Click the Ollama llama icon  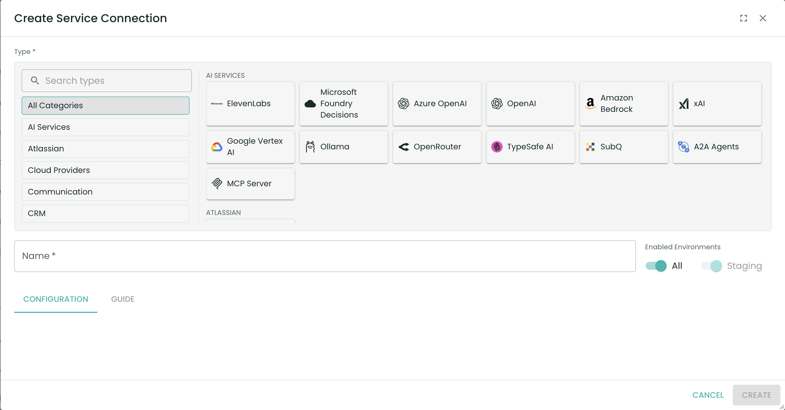click(310, 147)
